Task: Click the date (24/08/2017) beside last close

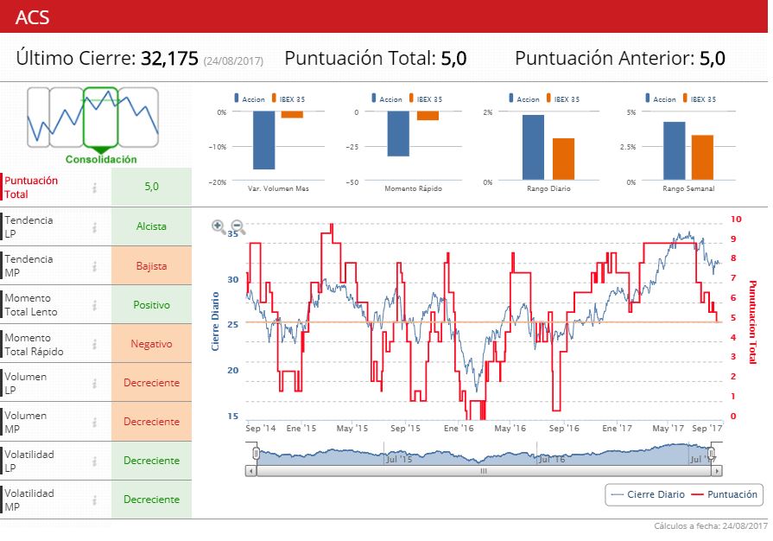Action: click(233, 60)
